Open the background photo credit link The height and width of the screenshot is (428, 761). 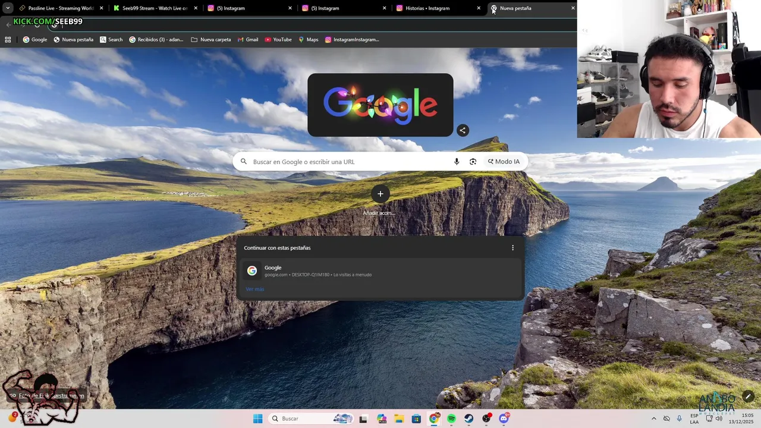pyautogui.click(x=51, y=395)
